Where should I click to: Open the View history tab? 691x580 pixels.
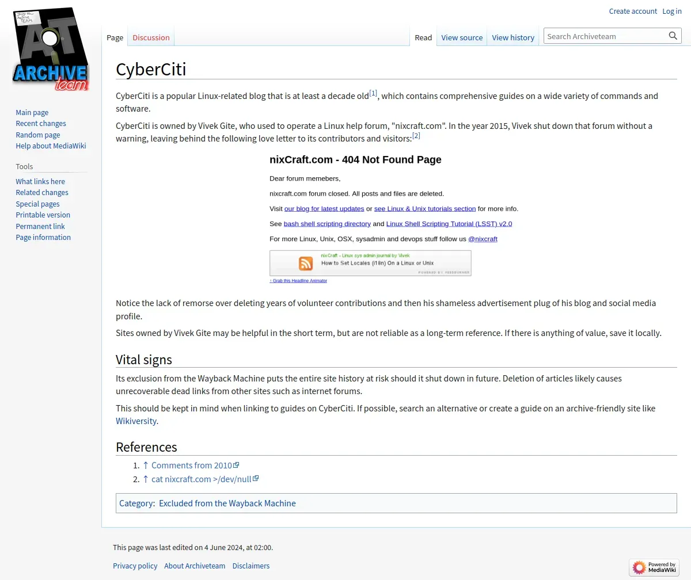tap(513, 37)
